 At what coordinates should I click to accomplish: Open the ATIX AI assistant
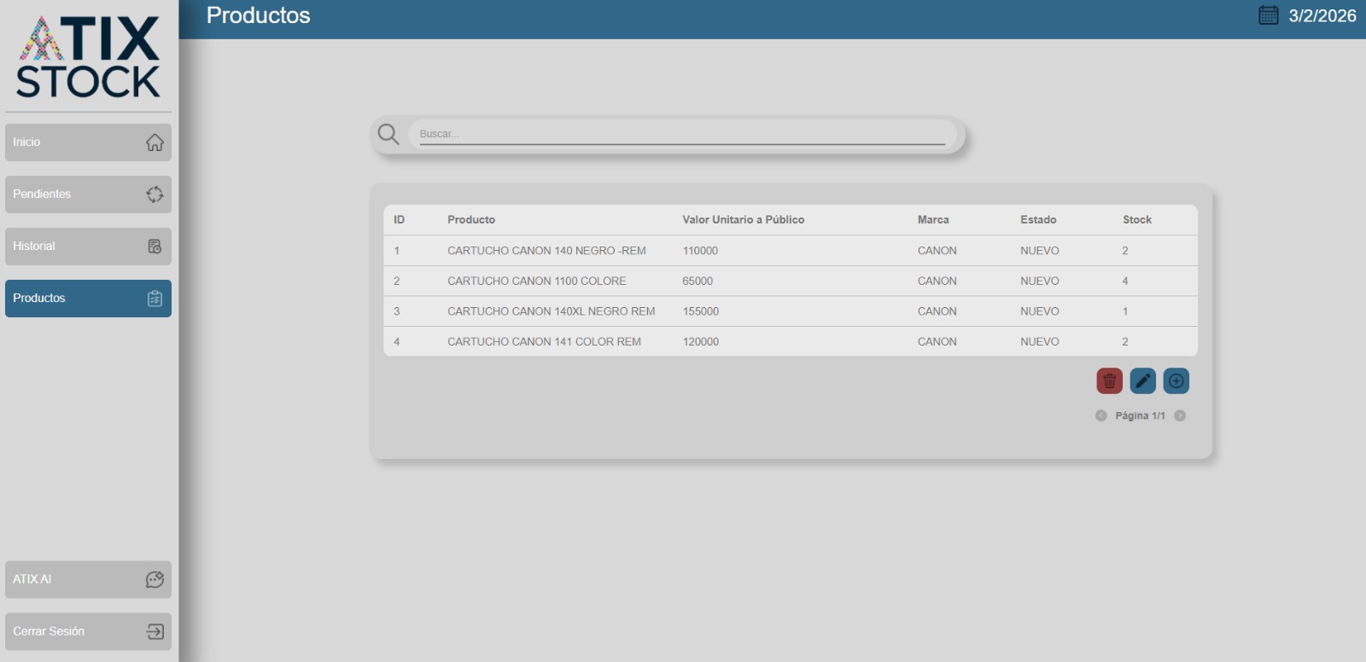point(88,579)
